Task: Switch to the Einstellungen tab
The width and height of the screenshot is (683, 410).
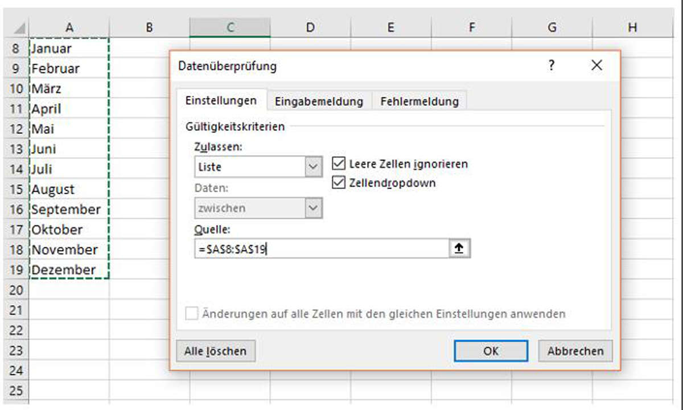Action: [221, 100]
